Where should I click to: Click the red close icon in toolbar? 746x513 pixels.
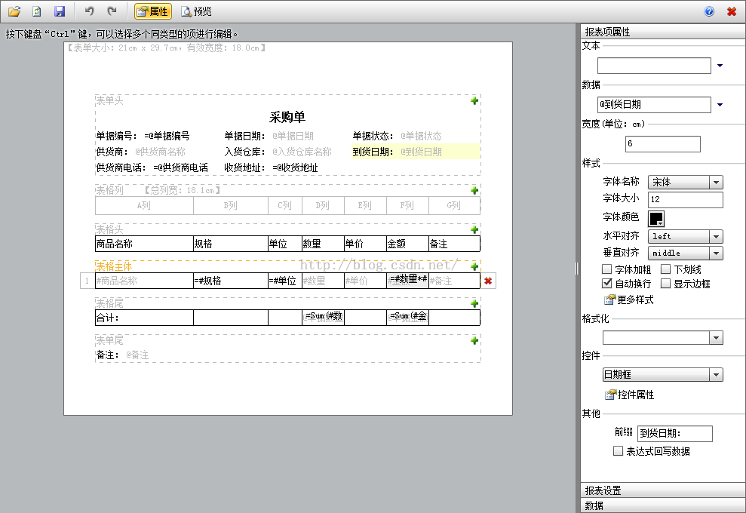coord(732,11)
